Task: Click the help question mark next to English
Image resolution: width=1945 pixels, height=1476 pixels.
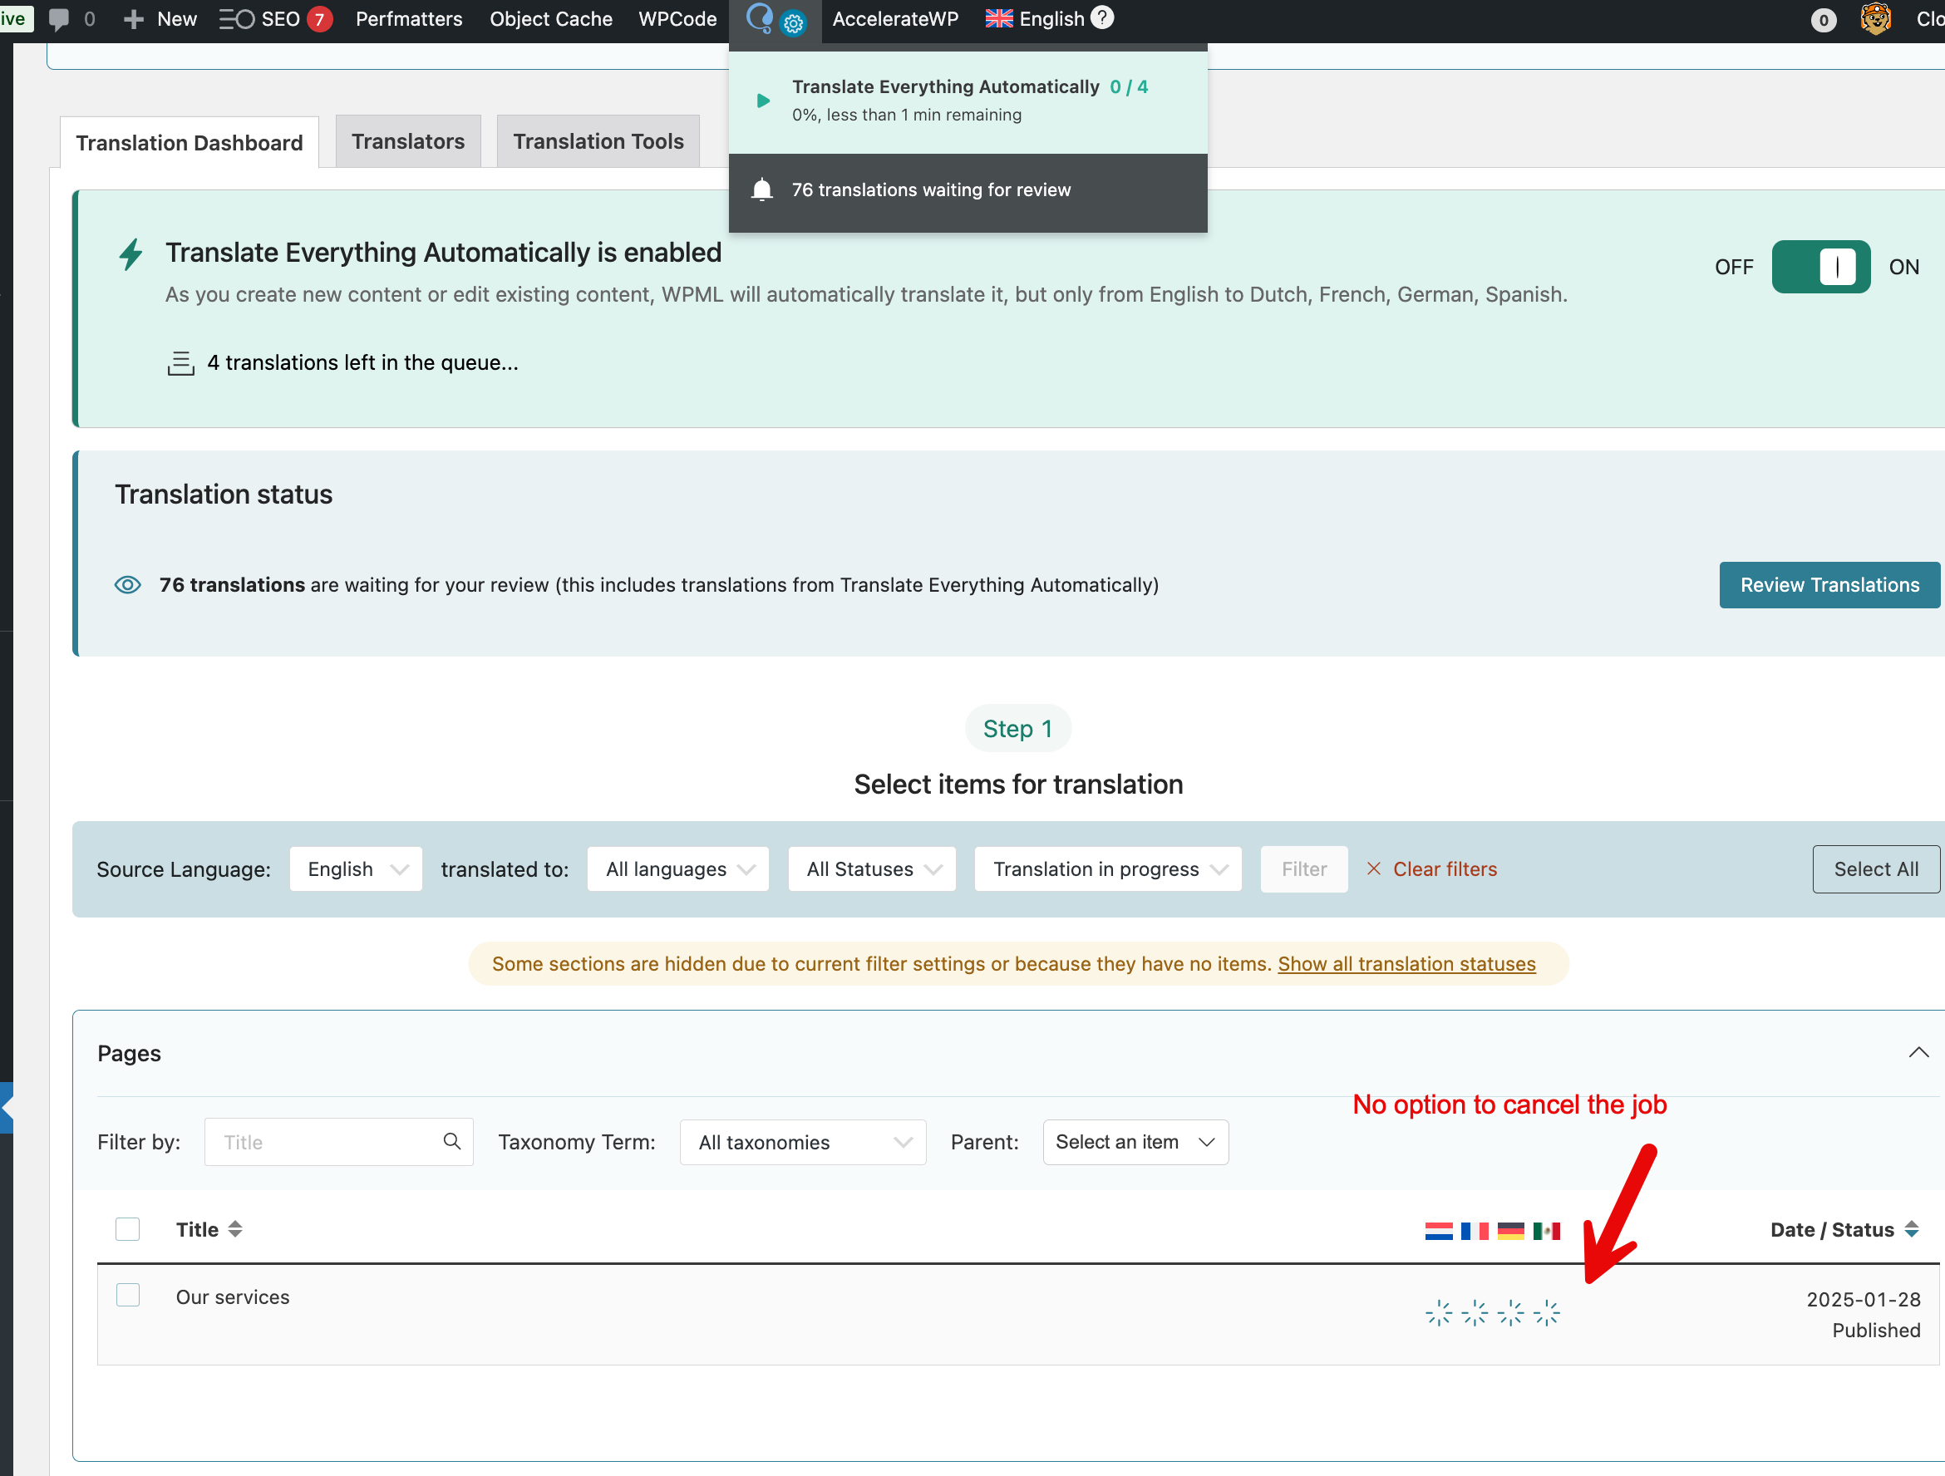Action: pyautogui.click(x=1102, y=17)
